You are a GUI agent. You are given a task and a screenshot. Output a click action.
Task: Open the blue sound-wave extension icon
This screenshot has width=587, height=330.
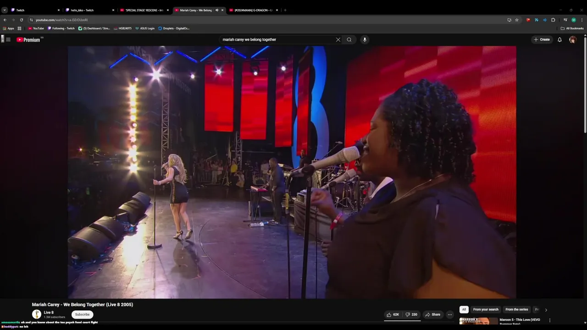tap(545, 20)
